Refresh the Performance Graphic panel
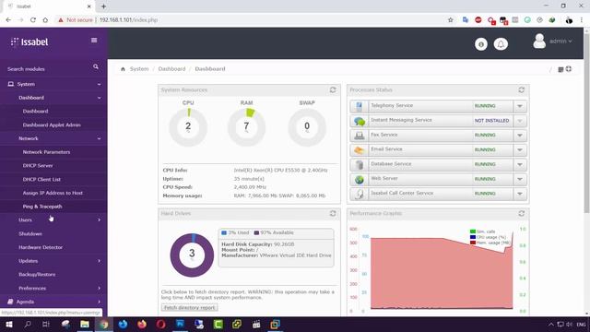 tap(521, 213)
